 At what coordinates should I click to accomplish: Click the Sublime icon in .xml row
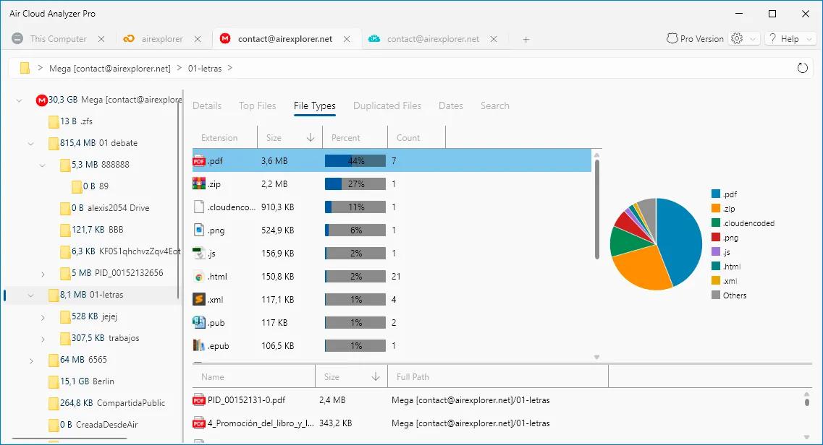point(199,300)
